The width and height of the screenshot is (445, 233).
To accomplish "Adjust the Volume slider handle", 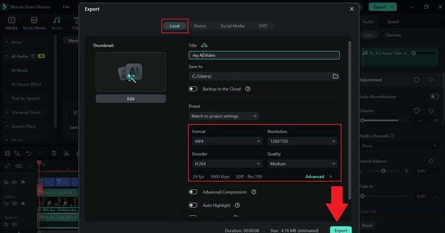I will click(x=363, y=120).
